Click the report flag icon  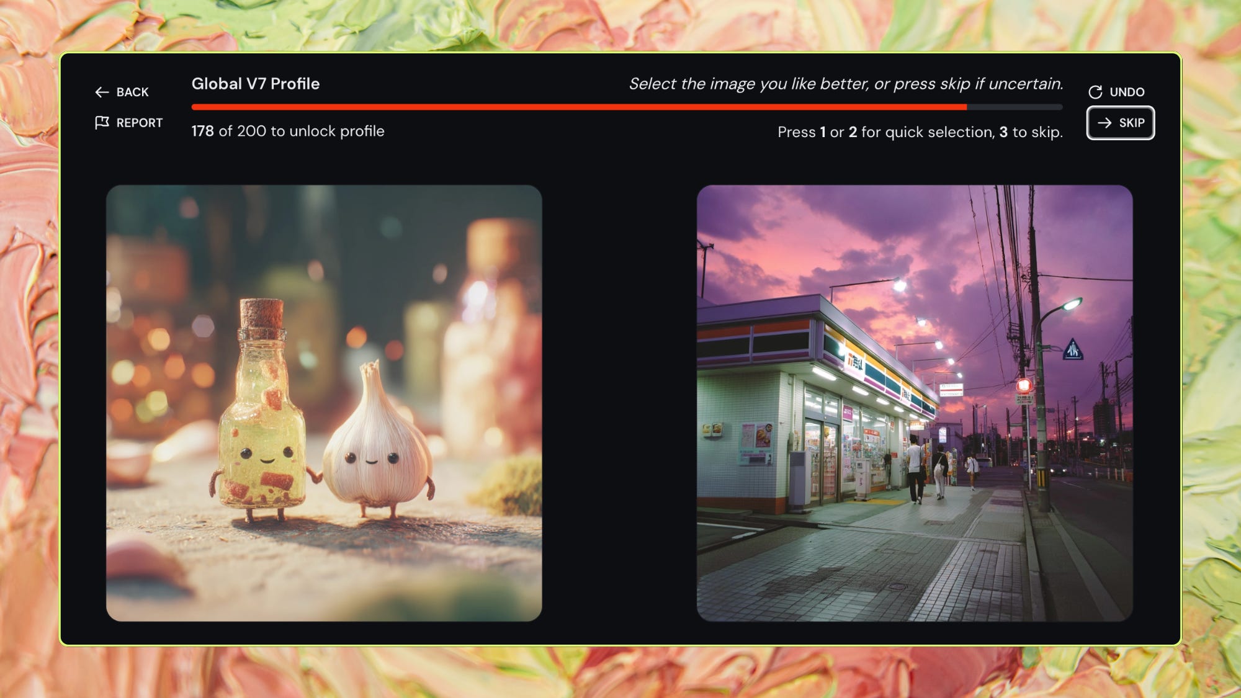pos(102,122)
